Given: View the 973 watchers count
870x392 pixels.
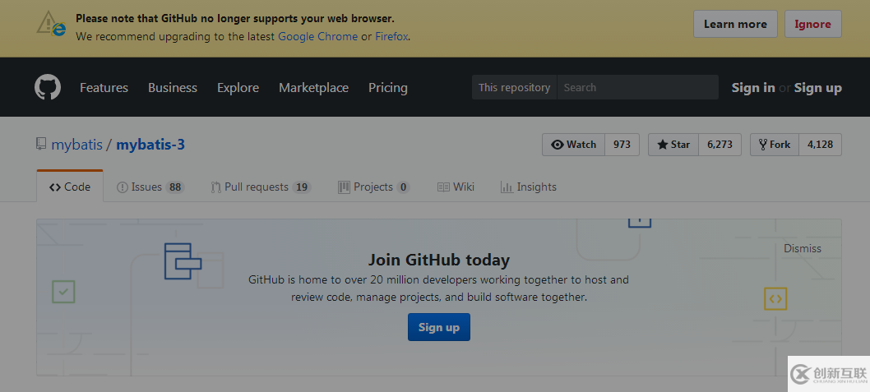Looking at the screenshot, I should pos(622,145).
